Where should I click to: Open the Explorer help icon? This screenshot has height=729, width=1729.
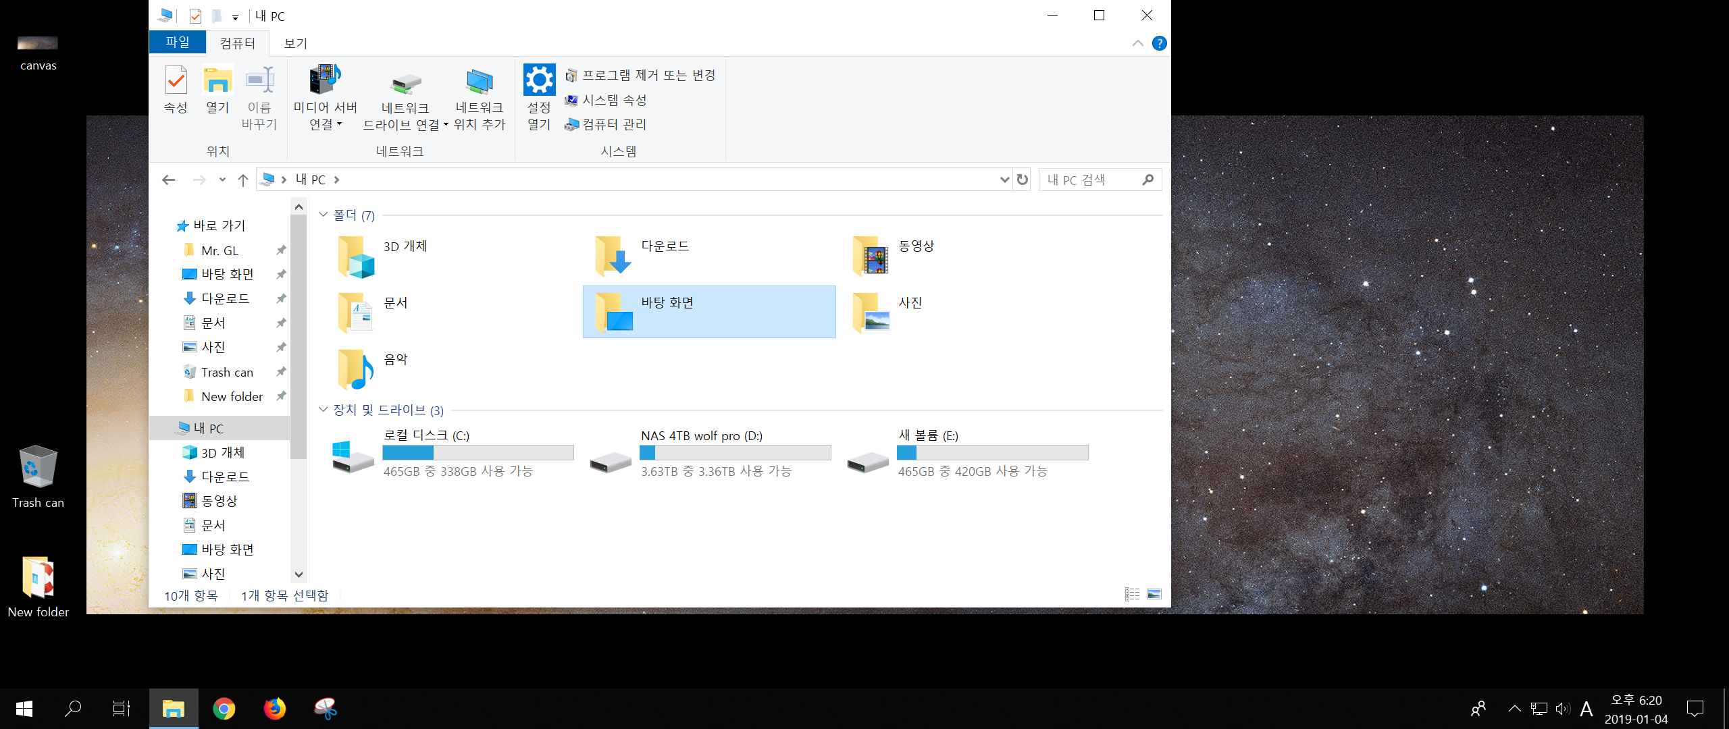[1160, 43]
